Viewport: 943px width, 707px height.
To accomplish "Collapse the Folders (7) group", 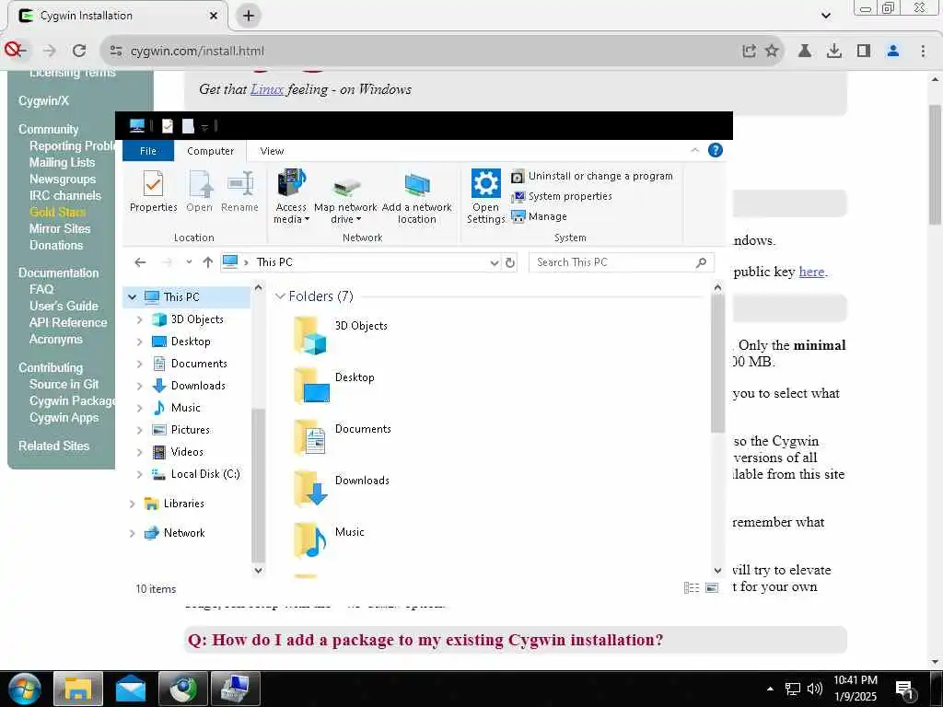I will [x=280, y=296].
